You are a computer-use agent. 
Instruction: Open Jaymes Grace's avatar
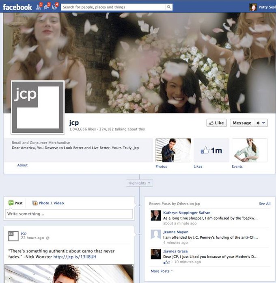pos(156,254)
